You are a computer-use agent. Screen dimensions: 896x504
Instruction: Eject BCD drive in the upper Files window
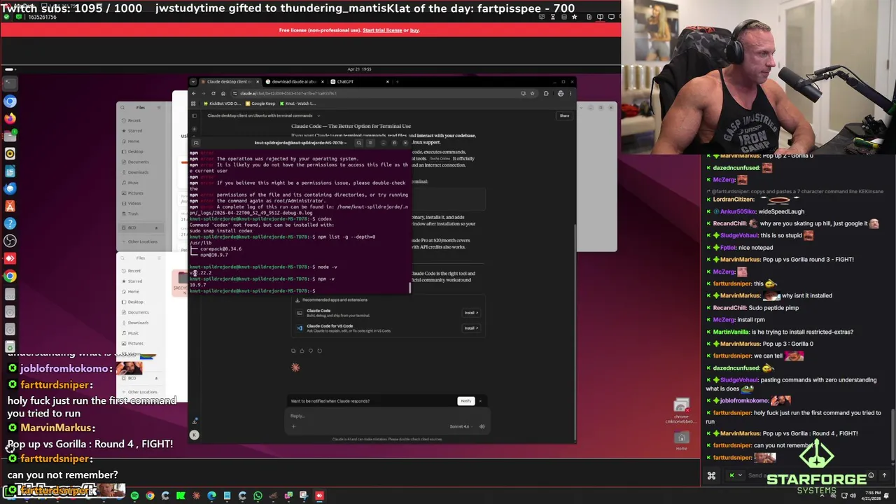point(156,227)
